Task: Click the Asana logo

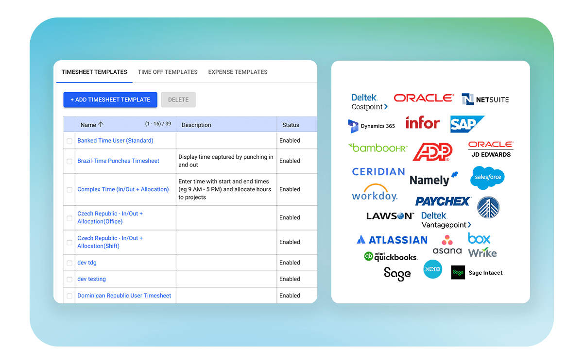Action: [447, 245]
